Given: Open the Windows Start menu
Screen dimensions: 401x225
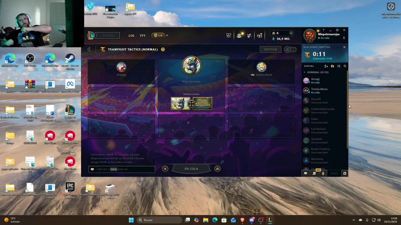Looking at the screenshot, I should 131,220.
